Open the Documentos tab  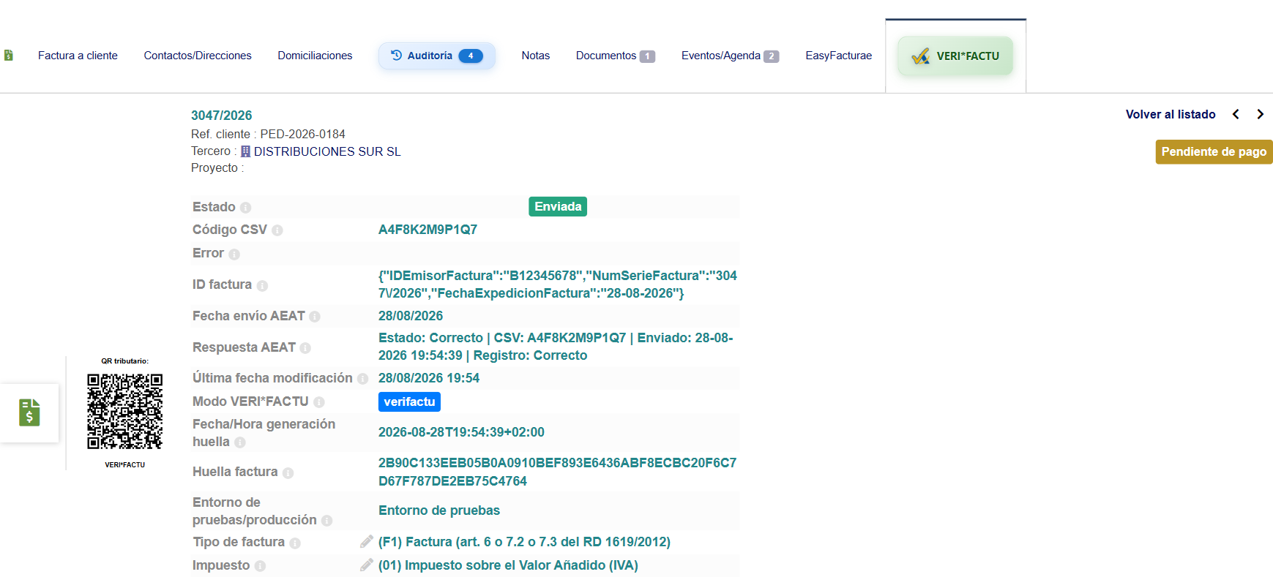click(x=615, y=56)
